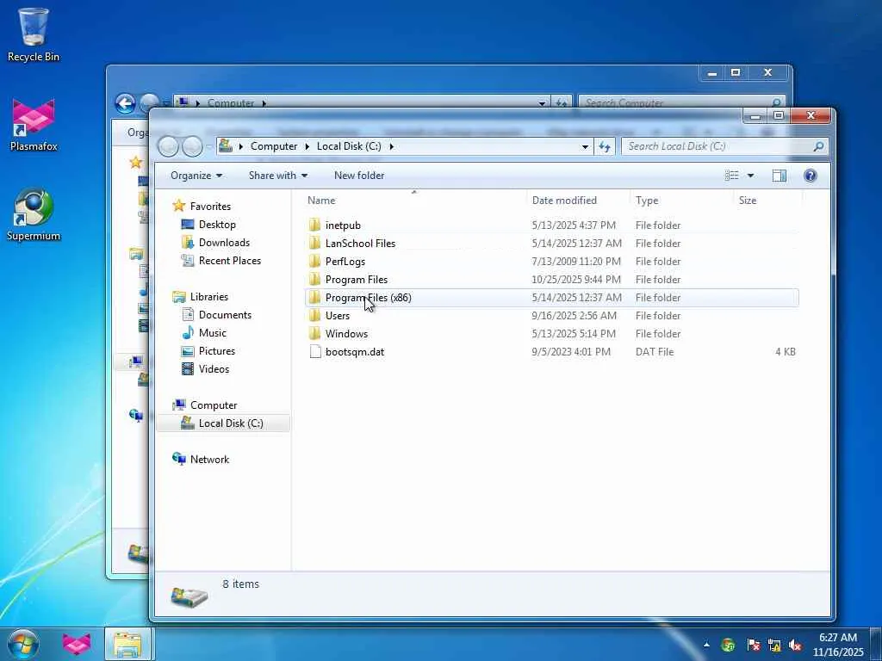Click the muted volume tray icon

tap(795, 645)
